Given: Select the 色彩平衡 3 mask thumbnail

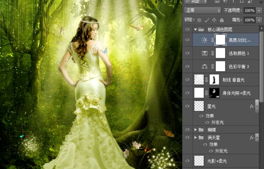Looking at the screenshot, I should click(221, 66).
